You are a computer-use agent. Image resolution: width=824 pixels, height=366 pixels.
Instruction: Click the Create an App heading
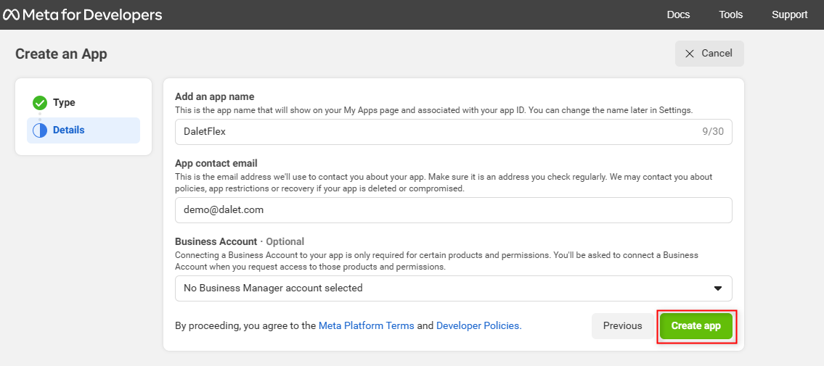61,54
